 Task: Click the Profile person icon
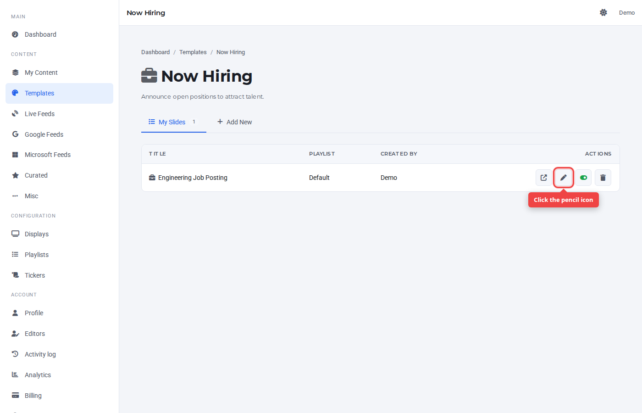[x=15, y=313]
